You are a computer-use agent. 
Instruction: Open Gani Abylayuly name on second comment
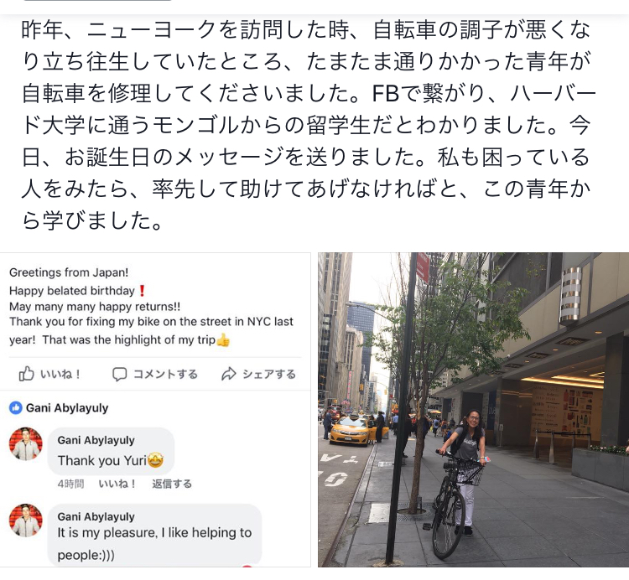[x=96, y=516]
